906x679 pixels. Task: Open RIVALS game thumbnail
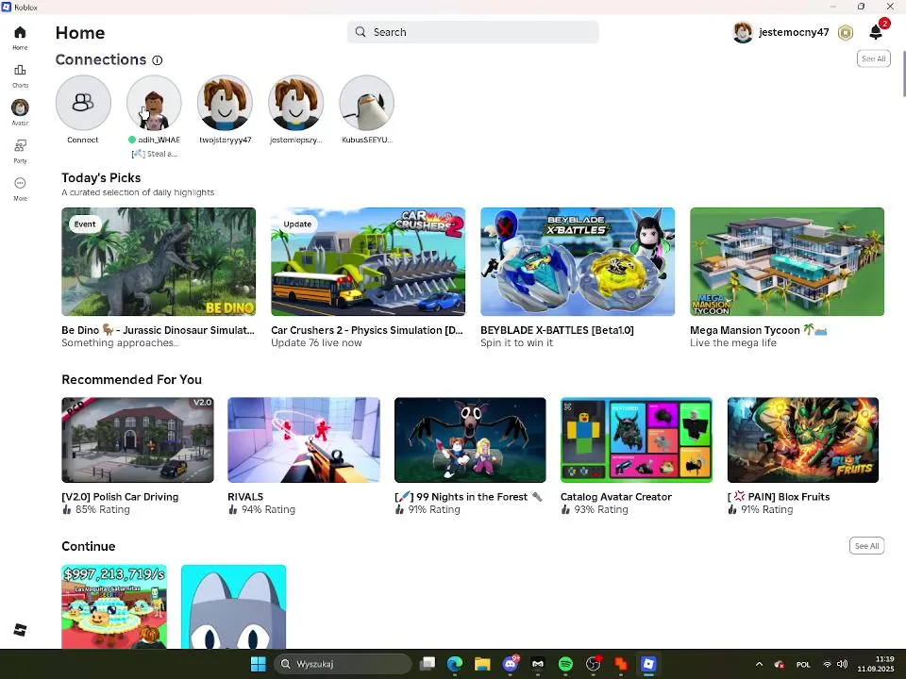coord(304,440)
